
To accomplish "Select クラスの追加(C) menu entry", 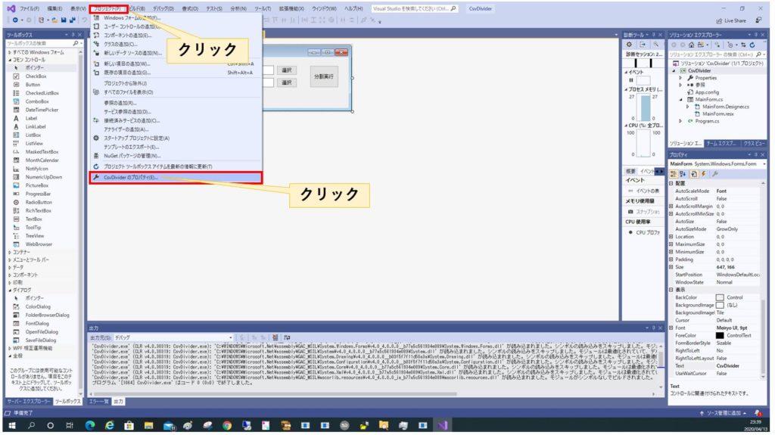I will (120, 45).
